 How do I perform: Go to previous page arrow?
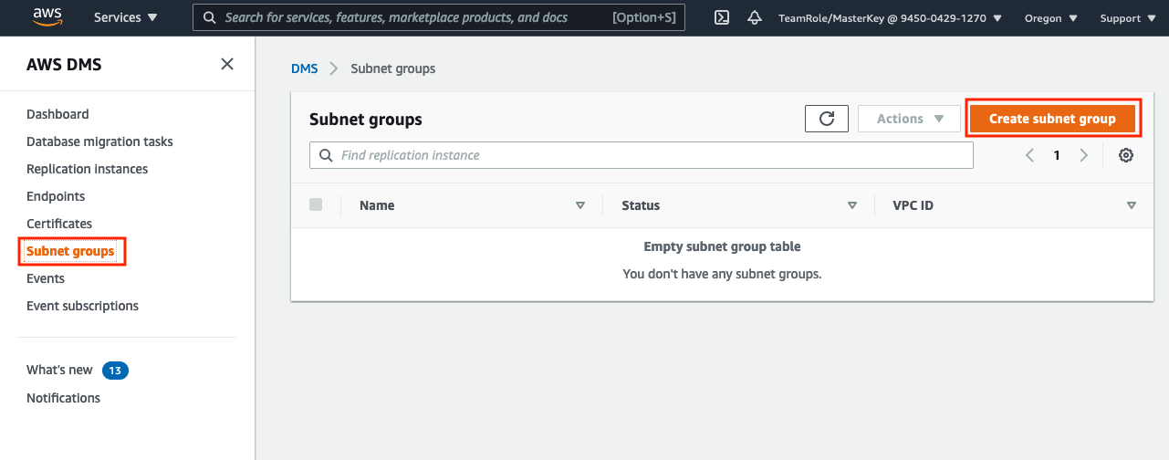pos(1029,155)
